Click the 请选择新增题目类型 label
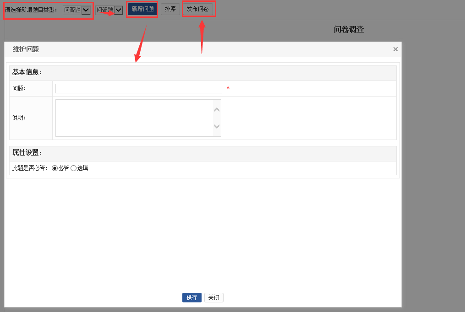The width and height of the screenshot is (465, 312). pyautogui.click(x=31, y=10)
